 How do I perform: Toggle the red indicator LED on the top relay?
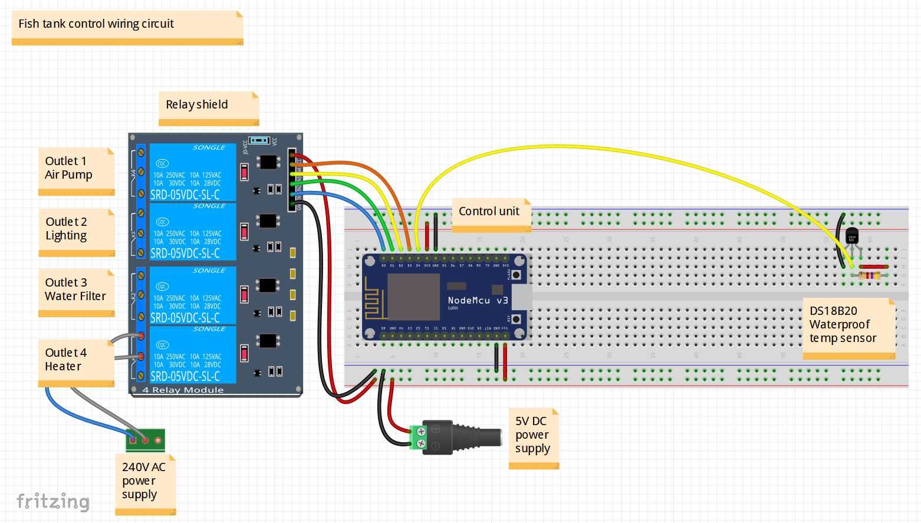click(x=243, y=172)
